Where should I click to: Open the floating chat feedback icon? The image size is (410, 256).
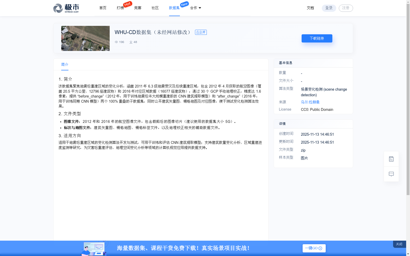pos(391,174)
